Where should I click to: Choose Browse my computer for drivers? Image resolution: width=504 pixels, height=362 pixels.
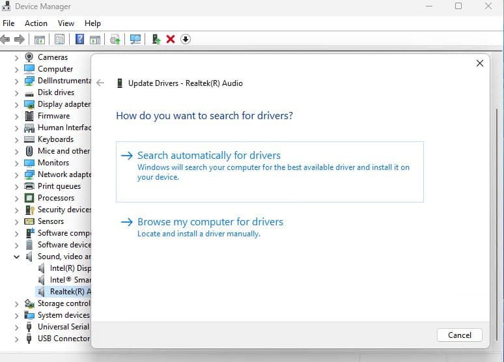coord(210,222)
